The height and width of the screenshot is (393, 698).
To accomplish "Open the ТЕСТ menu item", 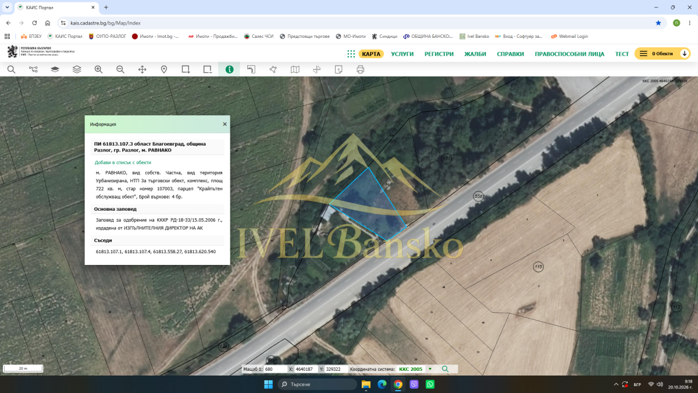I will tap(622, 54).
